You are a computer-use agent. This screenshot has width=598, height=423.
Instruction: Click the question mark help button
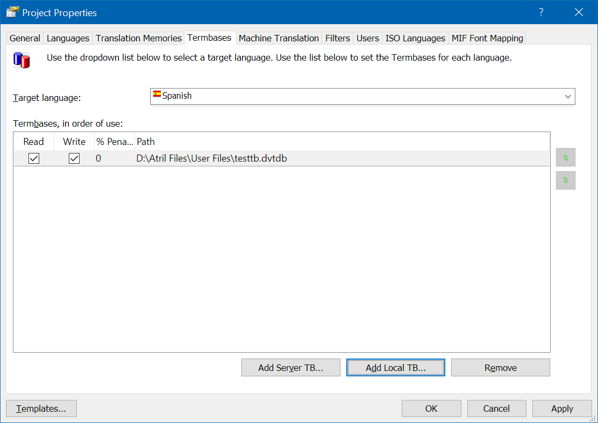(541, 12)
